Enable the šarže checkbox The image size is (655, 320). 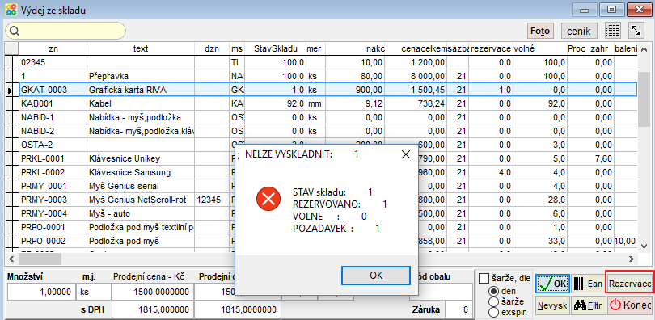[x=484, y=278]
